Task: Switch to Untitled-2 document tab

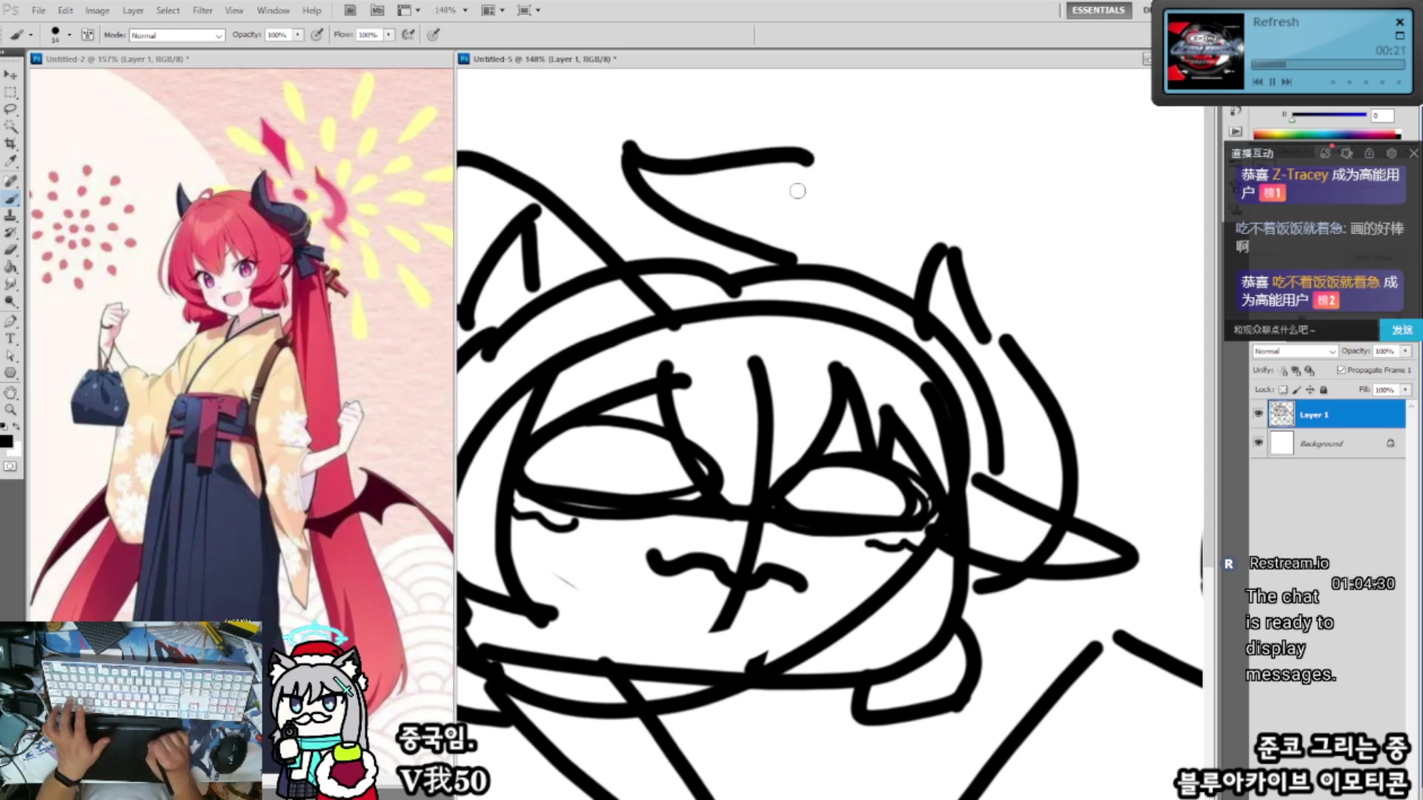Action: (x=117, y=59)
